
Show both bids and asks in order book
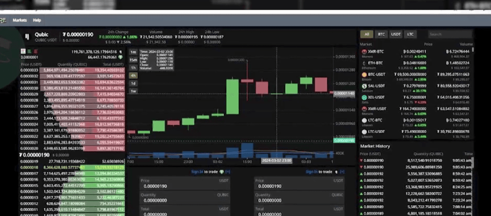coord(22,52)
